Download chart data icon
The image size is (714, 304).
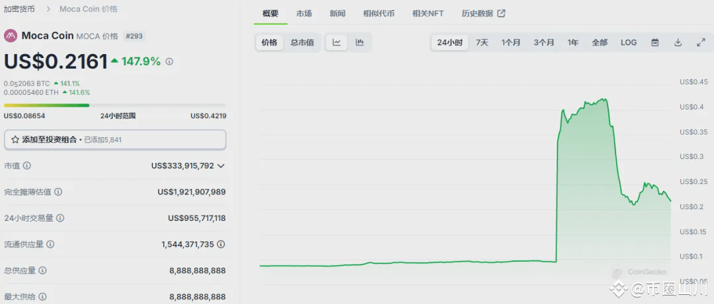(x=678, y=43)
